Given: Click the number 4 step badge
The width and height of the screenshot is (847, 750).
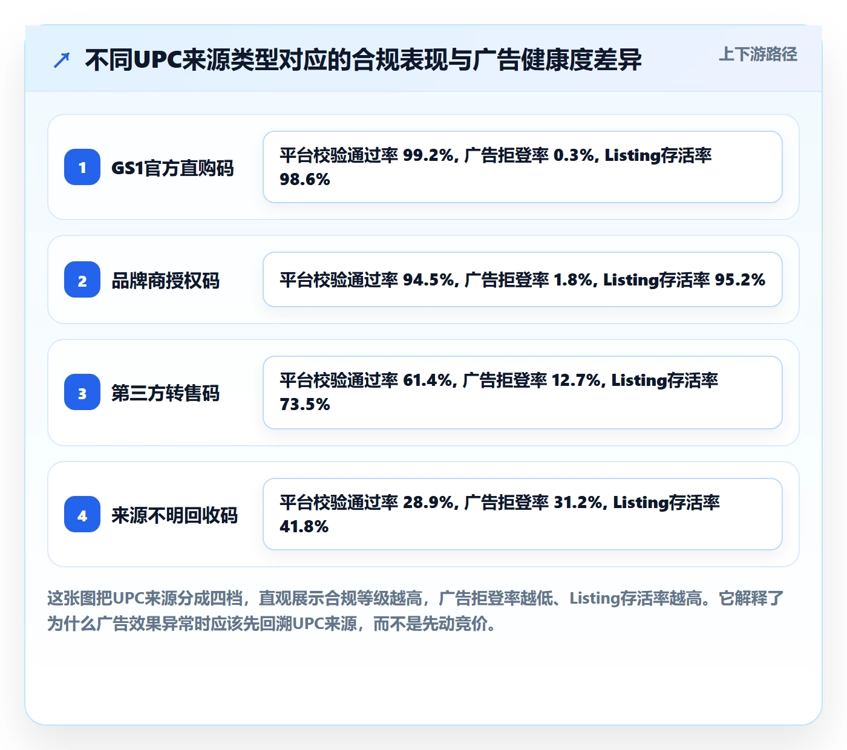Looking at the screenshot, I should click(82, 514).
